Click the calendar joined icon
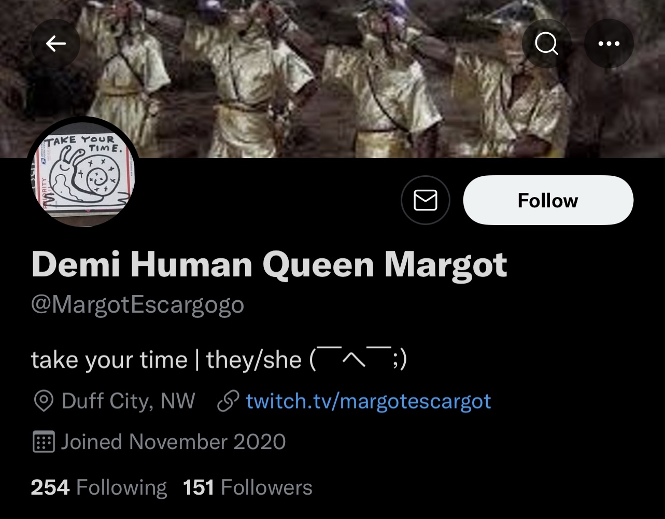This screenshot has width=665, height=519. (44, 442)
